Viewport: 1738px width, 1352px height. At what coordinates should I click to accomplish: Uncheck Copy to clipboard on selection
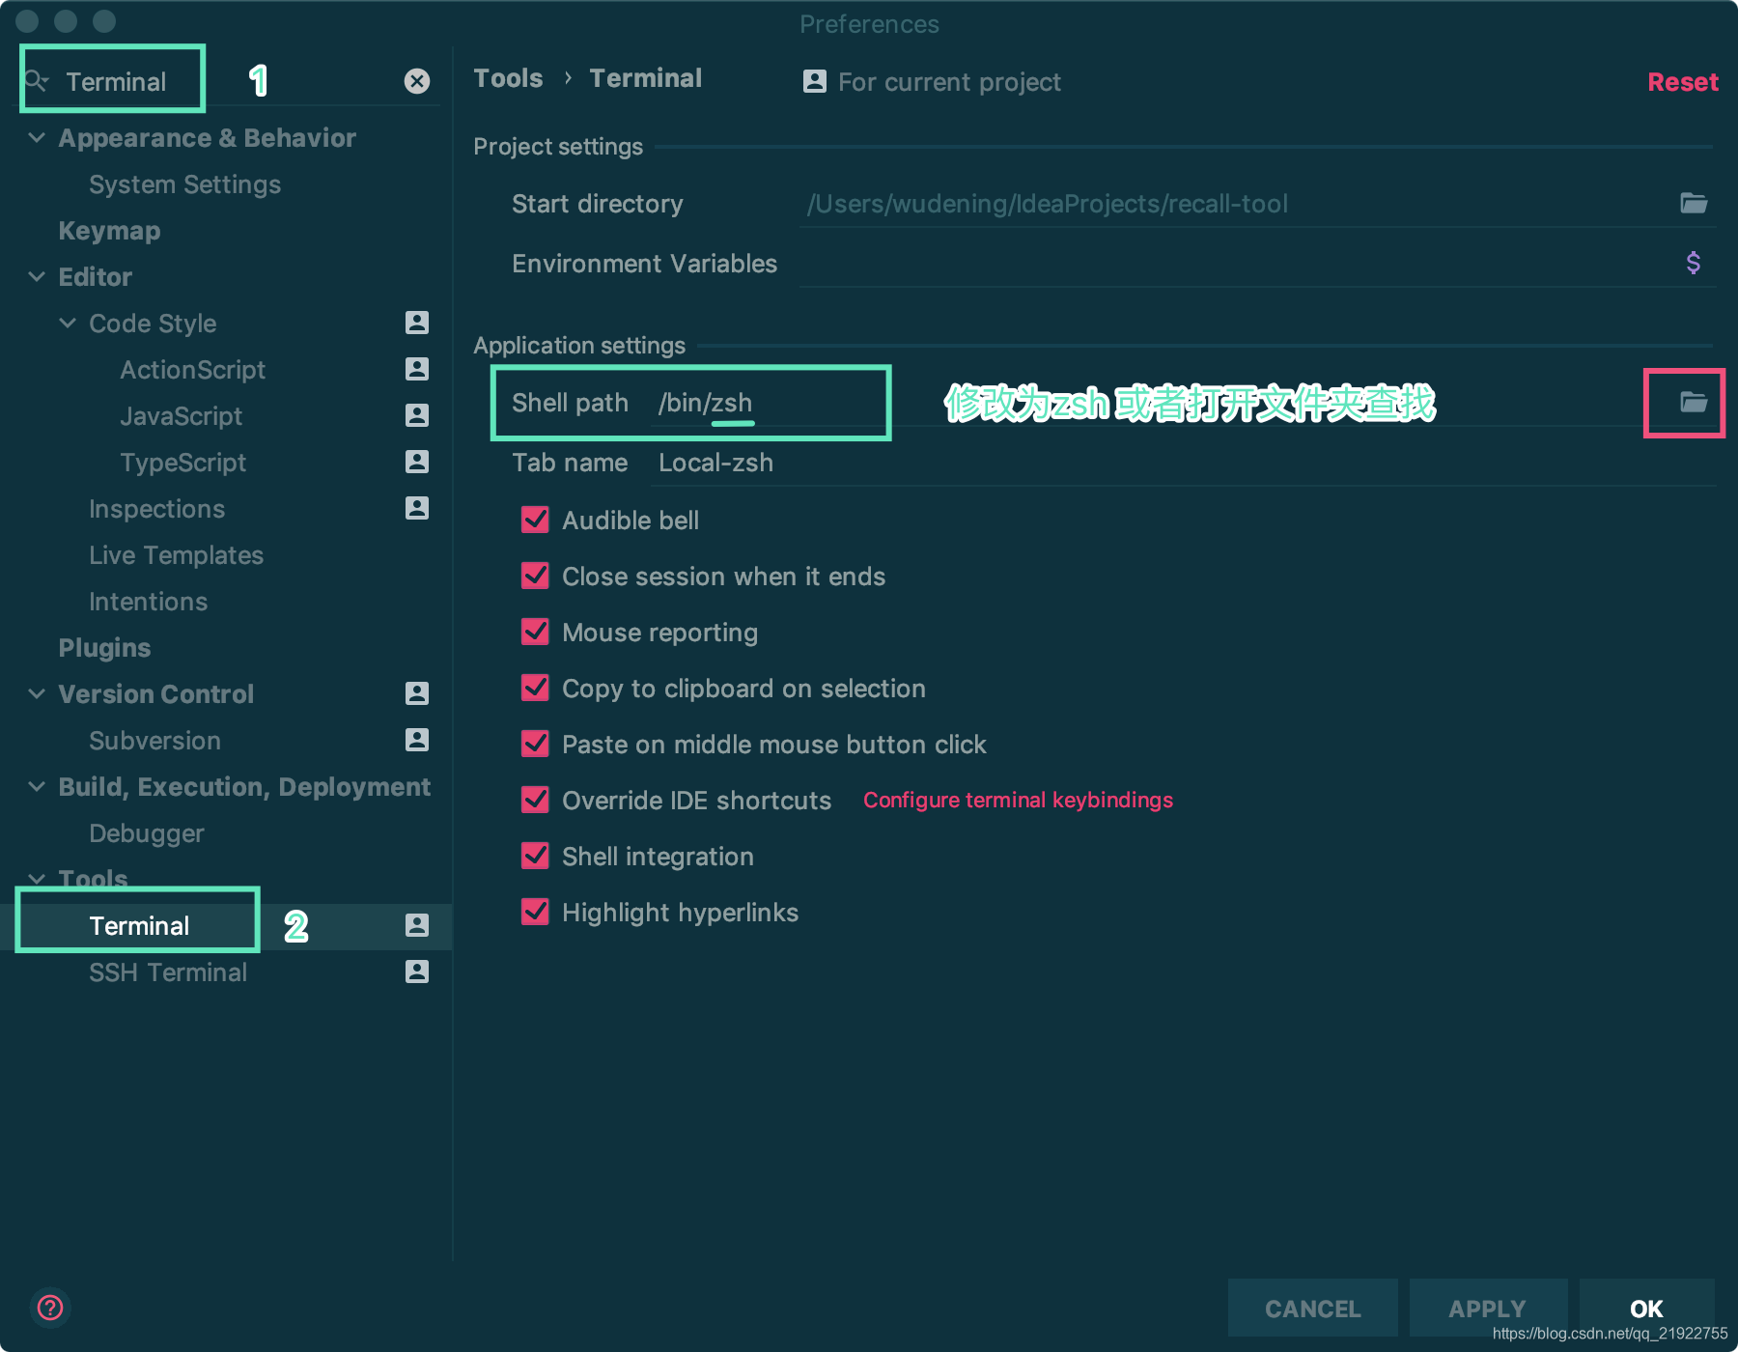pyautogui.click(x=535, y=688)
